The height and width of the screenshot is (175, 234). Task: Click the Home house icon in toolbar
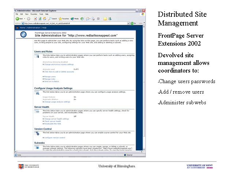tap(45, 19)
